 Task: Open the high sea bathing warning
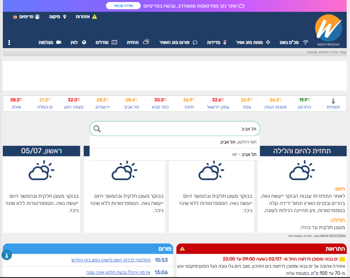tap(280, 259)
